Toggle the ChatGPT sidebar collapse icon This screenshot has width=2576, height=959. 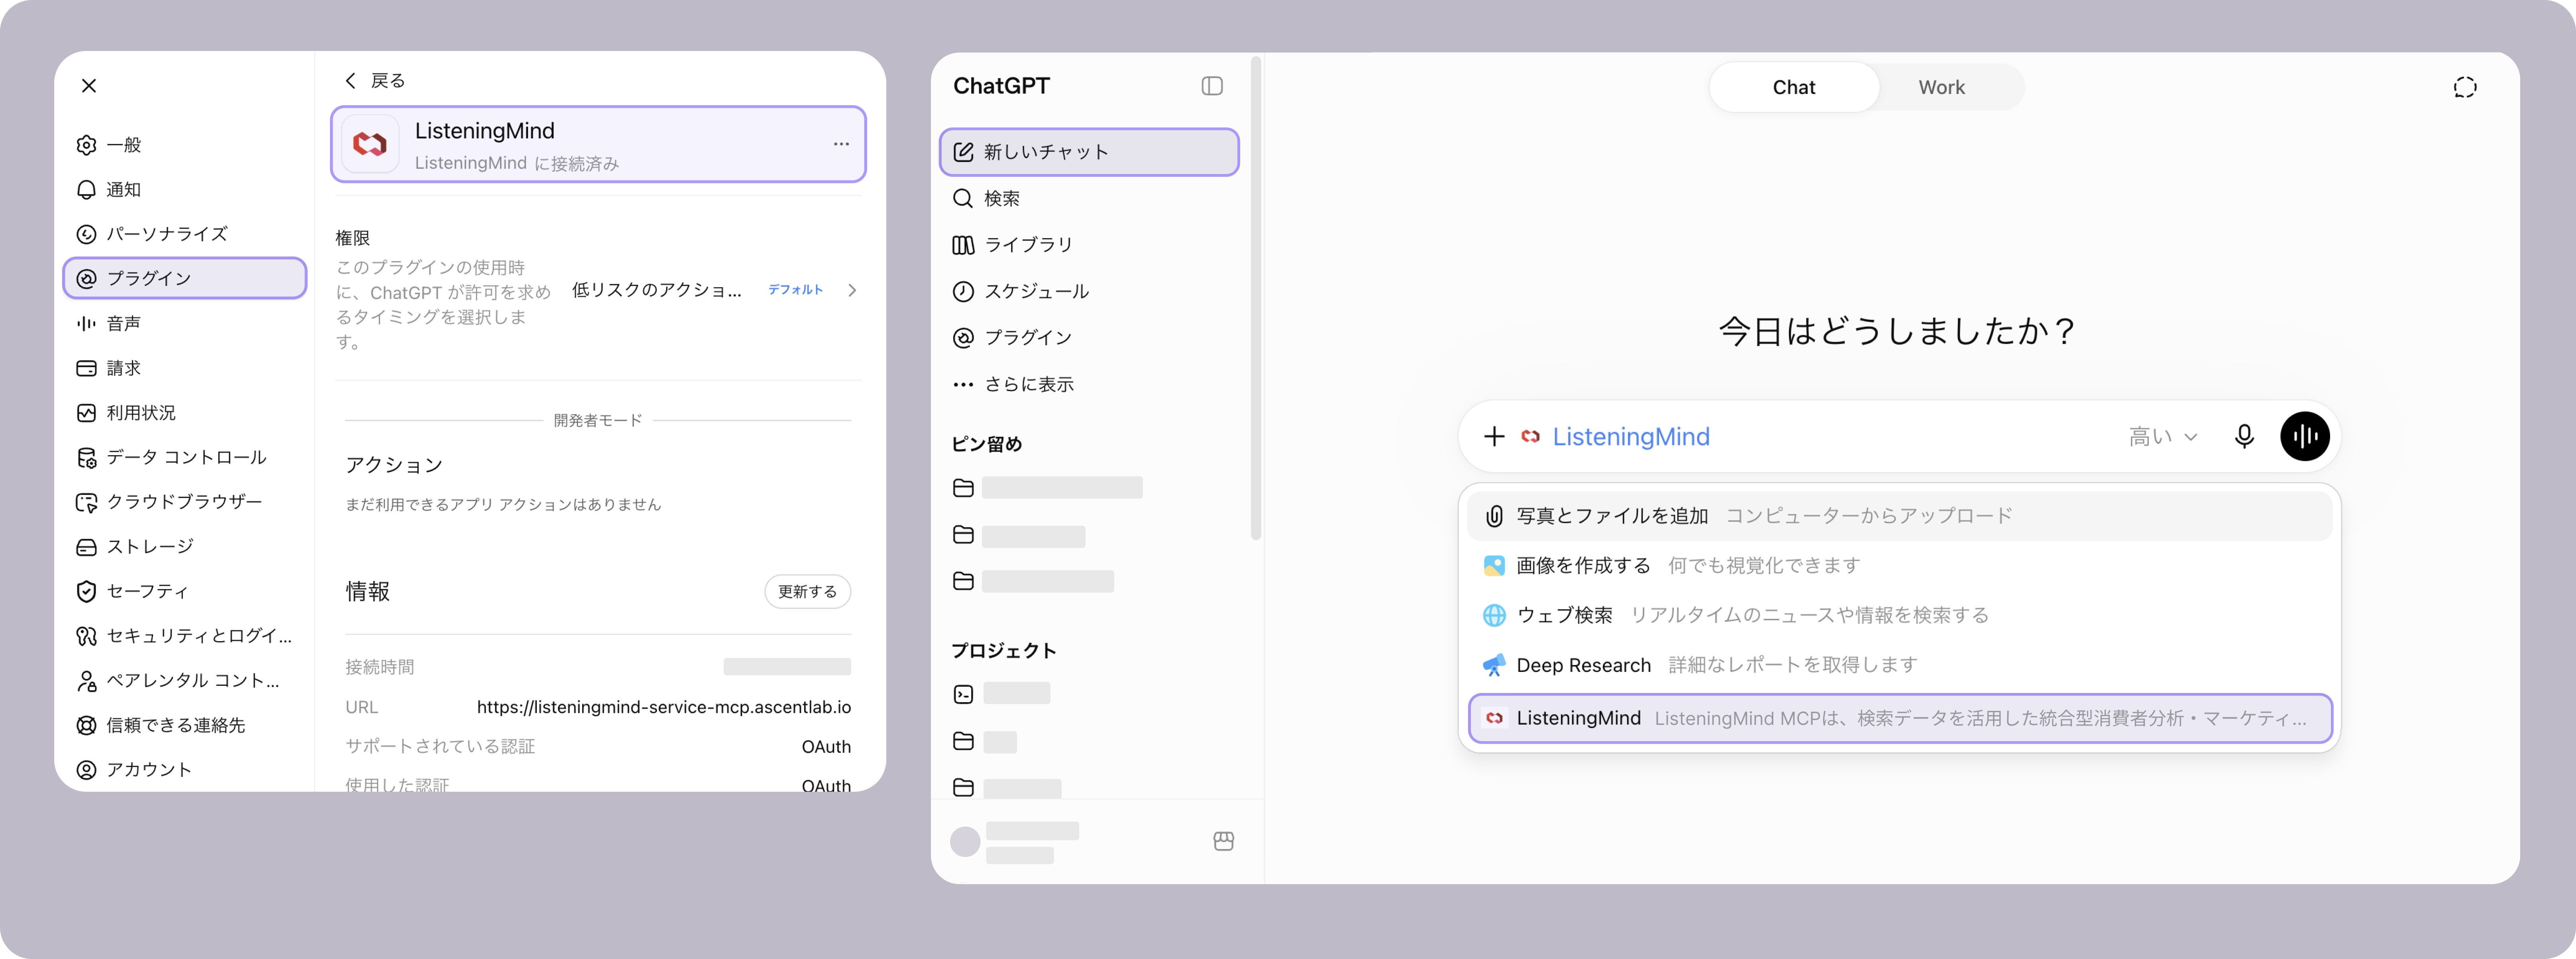[x=1212, y=86]
